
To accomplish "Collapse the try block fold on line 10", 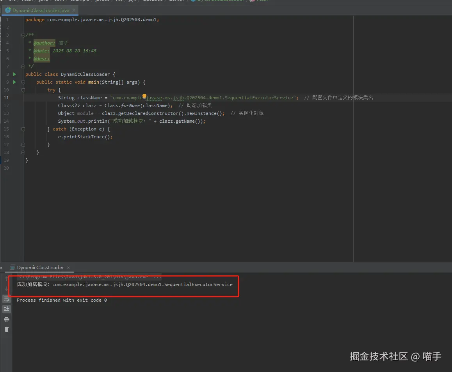I will point(23,90).
